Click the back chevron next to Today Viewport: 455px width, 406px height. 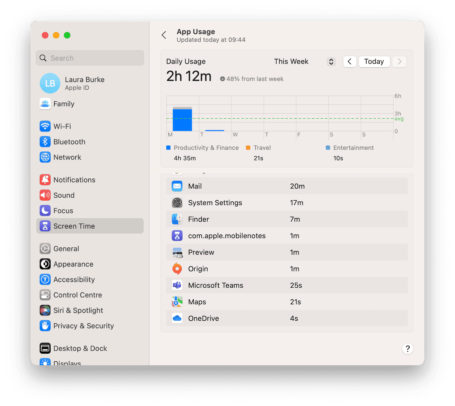tap(350, 62)
